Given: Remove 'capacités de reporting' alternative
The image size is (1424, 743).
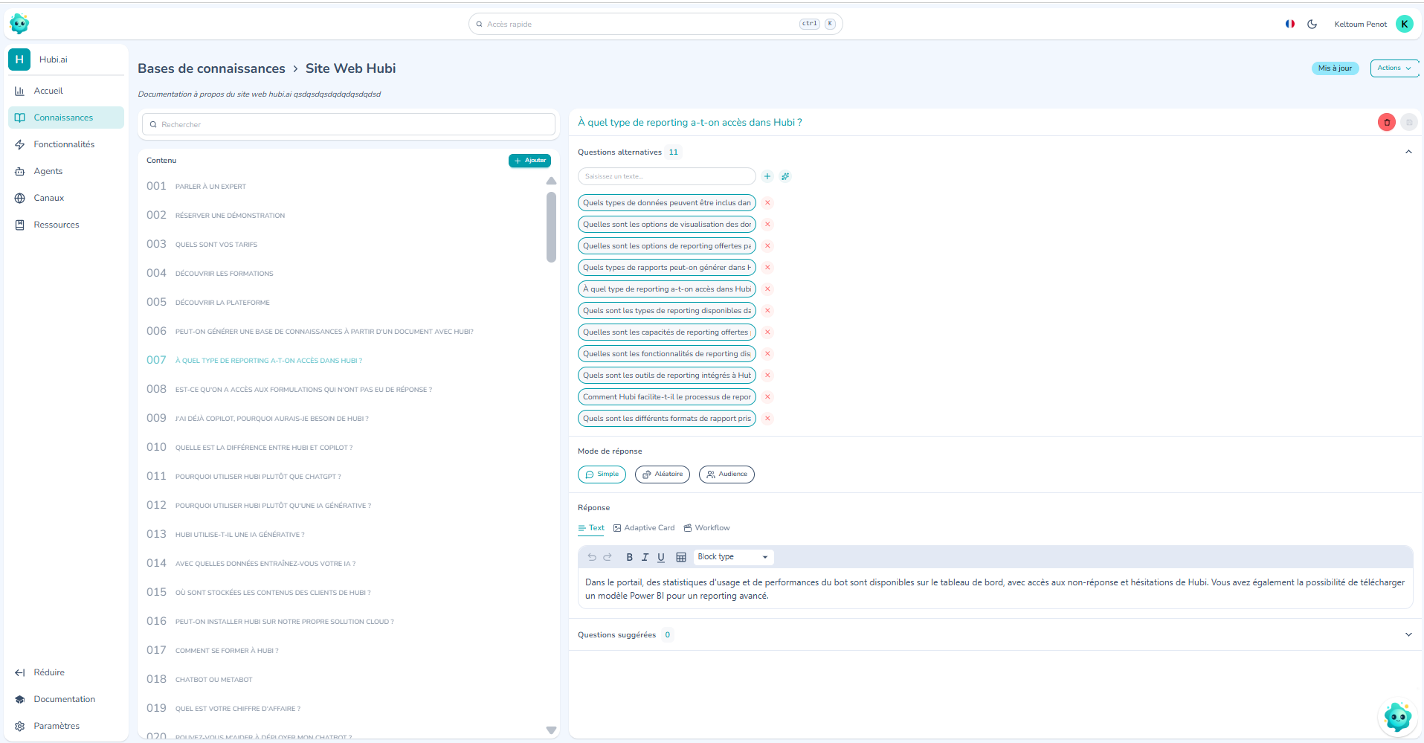Looking at the screenshot, I should 767,332.
